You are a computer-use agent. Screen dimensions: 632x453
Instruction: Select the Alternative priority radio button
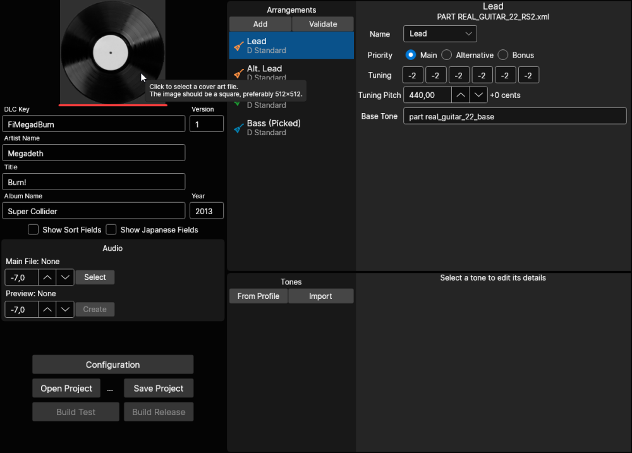click(447, 55)
